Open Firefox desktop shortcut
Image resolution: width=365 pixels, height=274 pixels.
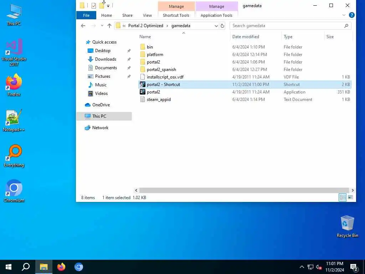[x=14, y=85]
